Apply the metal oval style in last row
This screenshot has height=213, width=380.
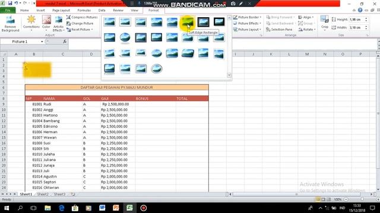pos(156,69)
